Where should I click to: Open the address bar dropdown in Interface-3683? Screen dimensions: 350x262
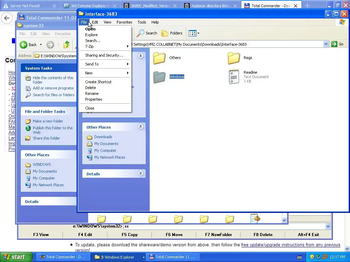(x=326, y=44)
